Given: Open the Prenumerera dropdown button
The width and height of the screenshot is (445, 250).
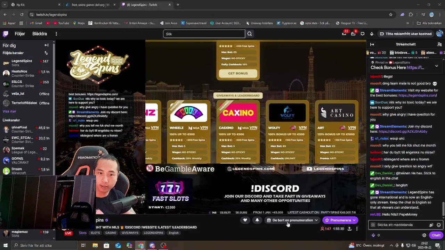Looking at the screenshot, I should pyautogui.click(x=340, y=220).
